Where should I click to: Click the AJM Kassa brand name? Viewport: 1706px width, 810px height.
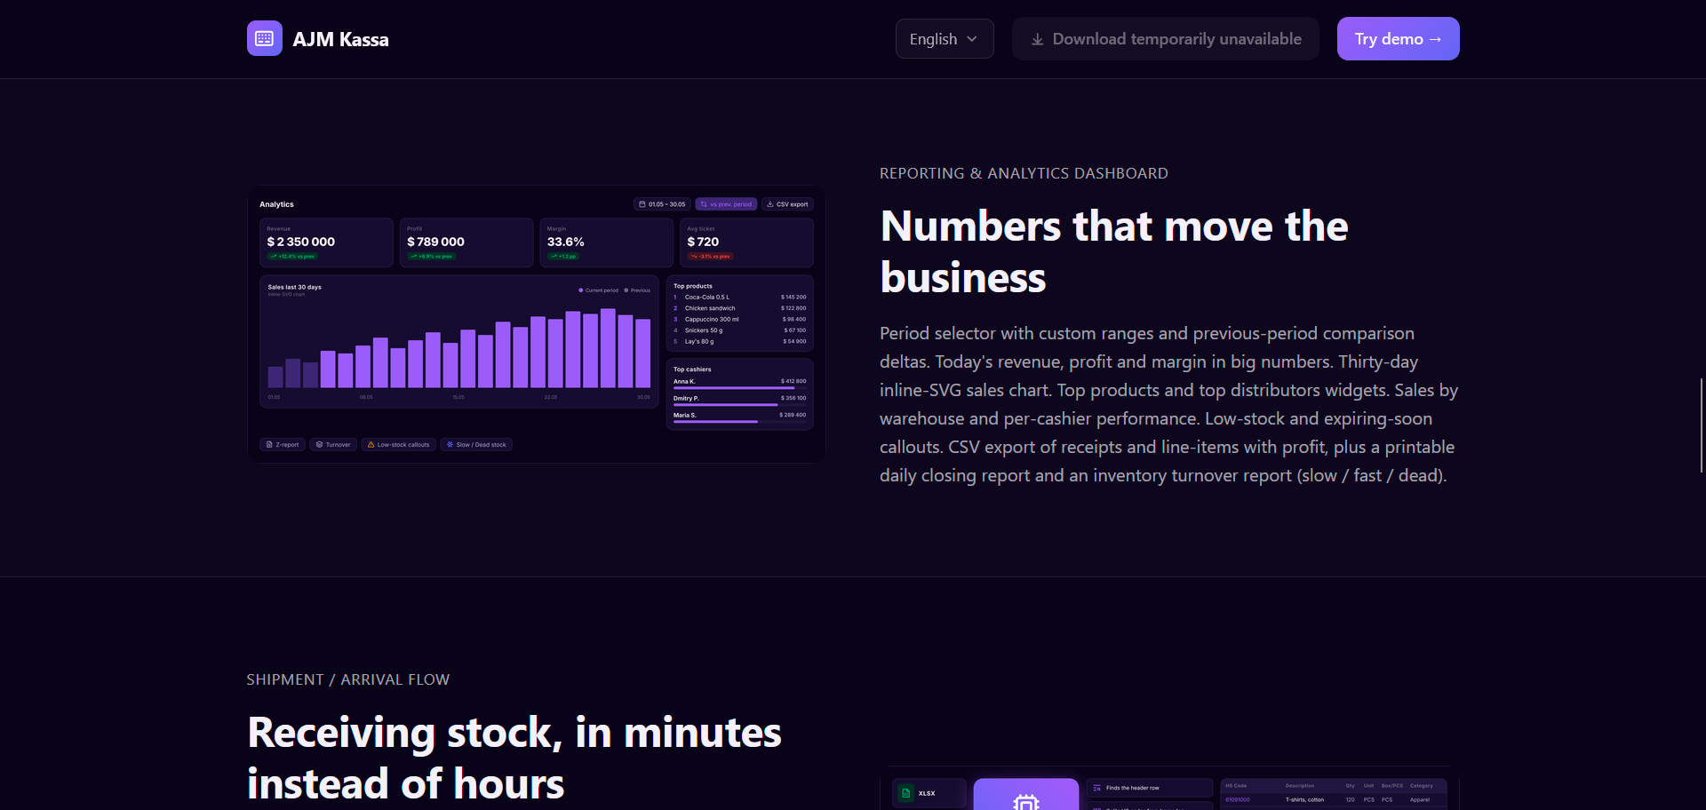pos(340,39)
